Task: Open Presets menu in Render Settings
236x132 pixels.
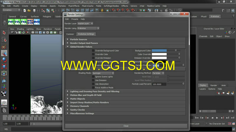Action: 75,19
